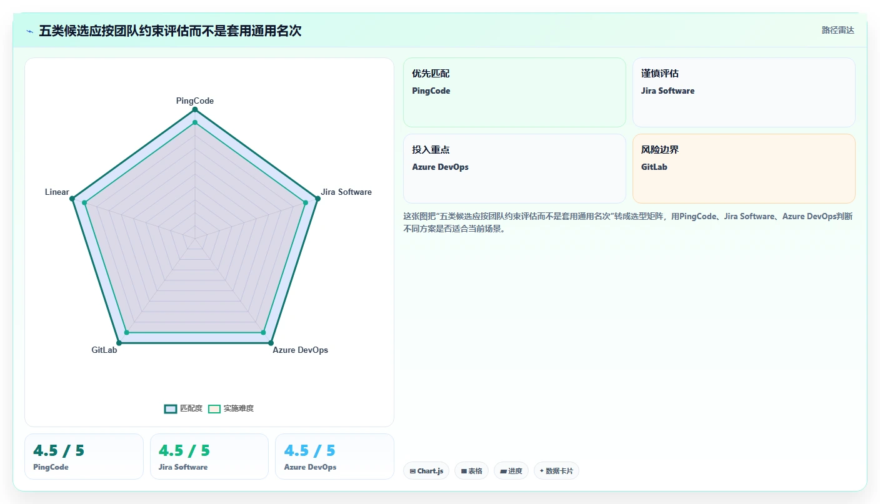
Task: Toggle the 实施难度 legend swatch
Action: (214, 408)
